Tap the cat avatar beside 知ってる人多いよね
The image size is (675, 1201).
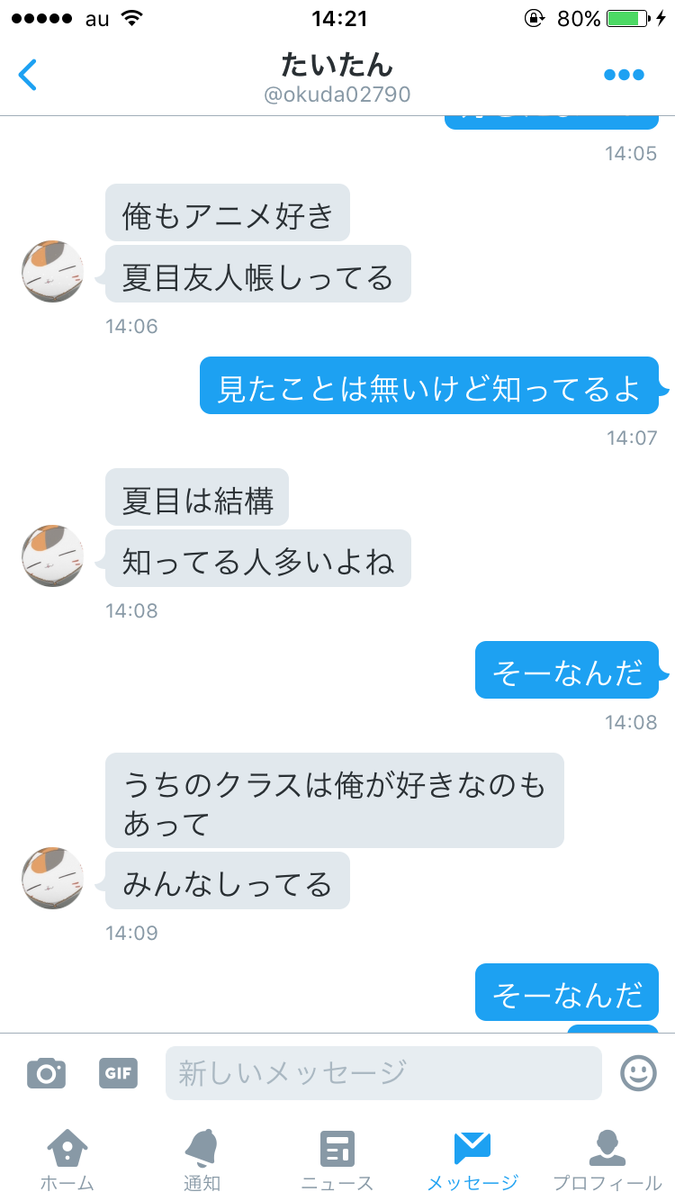53,556
